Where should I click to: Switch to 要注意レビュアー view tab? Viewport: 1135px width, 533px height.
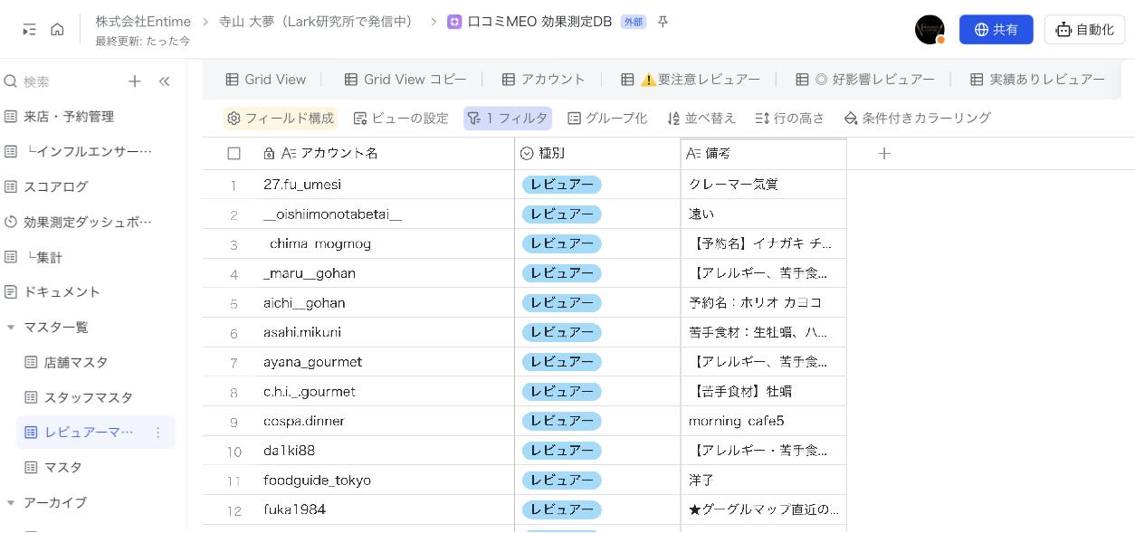(691, 80)
